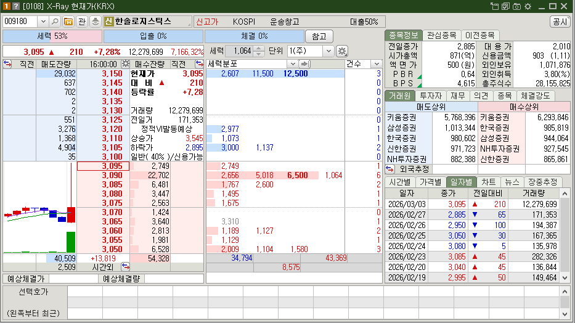
Task: Click the gear icon next to 단위 dropdown
Action: click(x=342, y=51)
